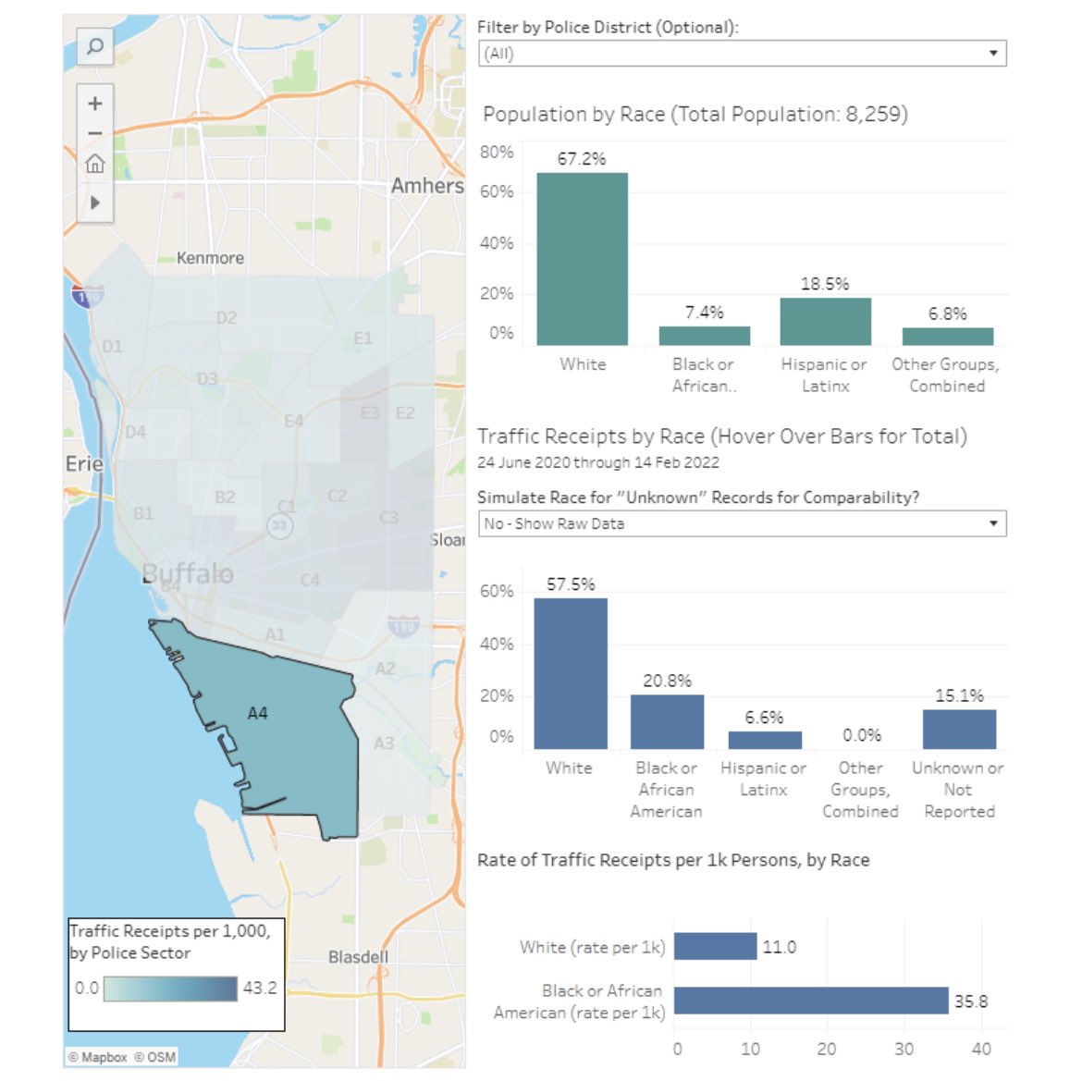This screenshot has height=1081, width=1082.
Task: Click the Black or African population bar 7.4%
Action: pyautogui.click(x=705, y=336)
